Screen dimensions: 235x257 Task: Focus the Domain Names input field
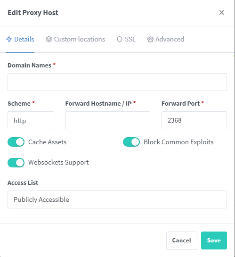point(117,82)
